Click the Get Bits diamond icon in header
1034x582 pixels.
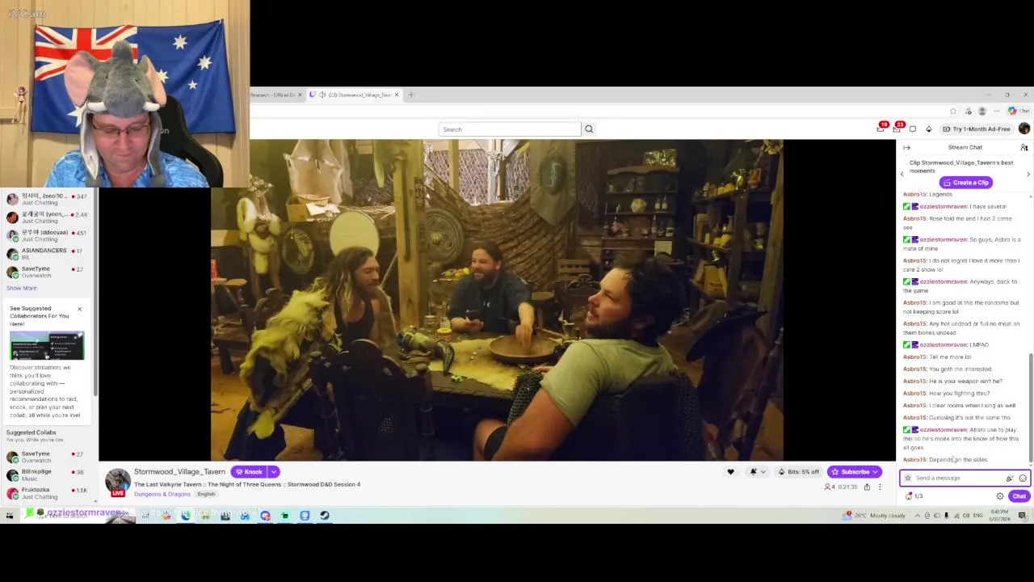pyautogui.click(x=928, y=129)
